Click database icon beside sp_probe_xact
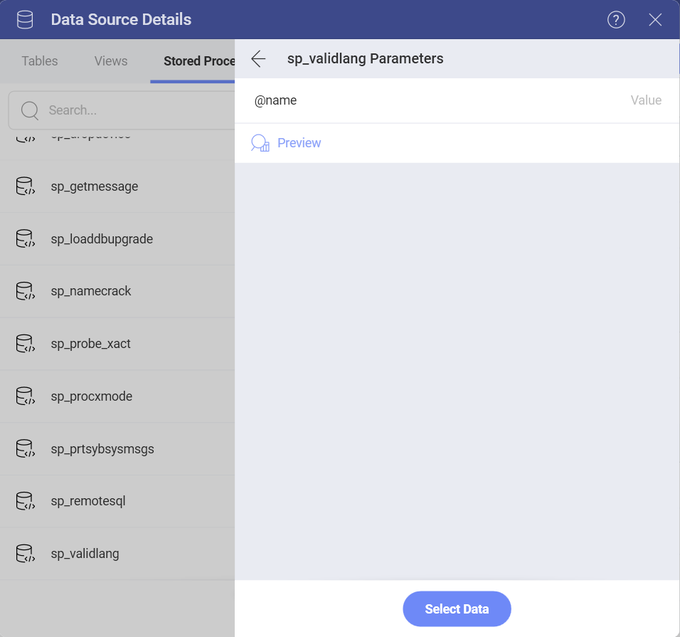Screen dimensions: 680x637 [24, 343]
